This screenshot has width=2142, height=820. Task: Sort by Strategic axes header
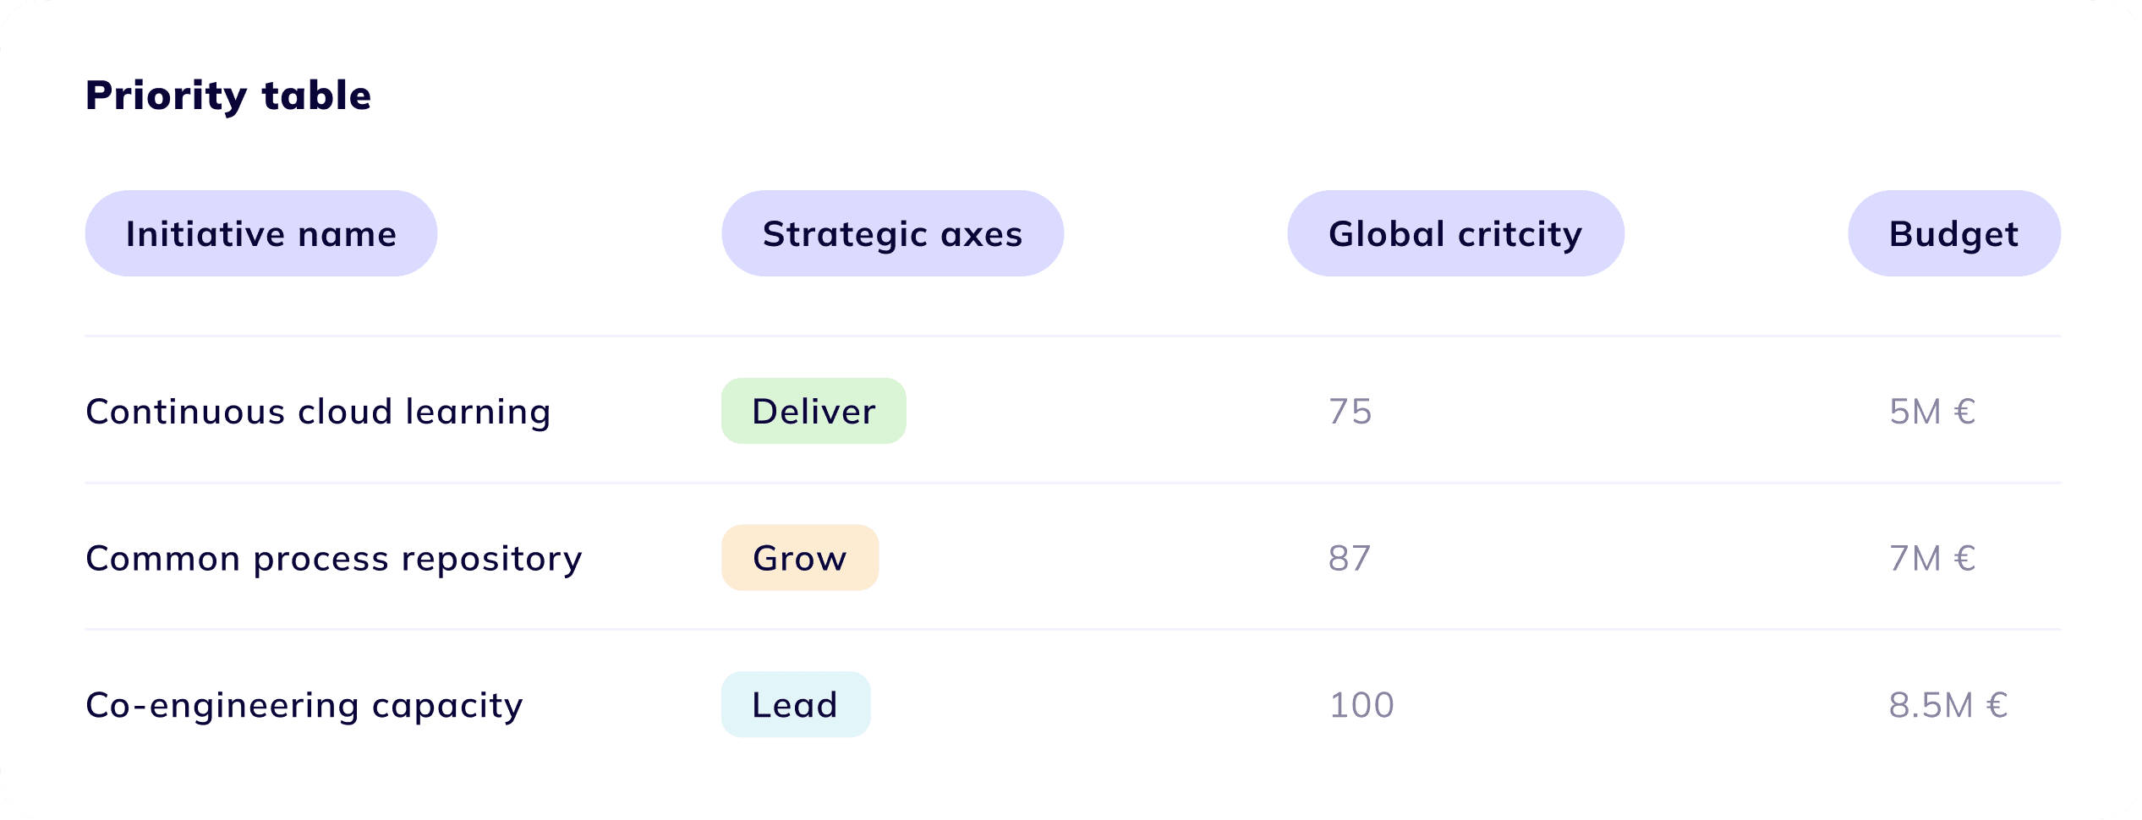click(x=892, y=233)
